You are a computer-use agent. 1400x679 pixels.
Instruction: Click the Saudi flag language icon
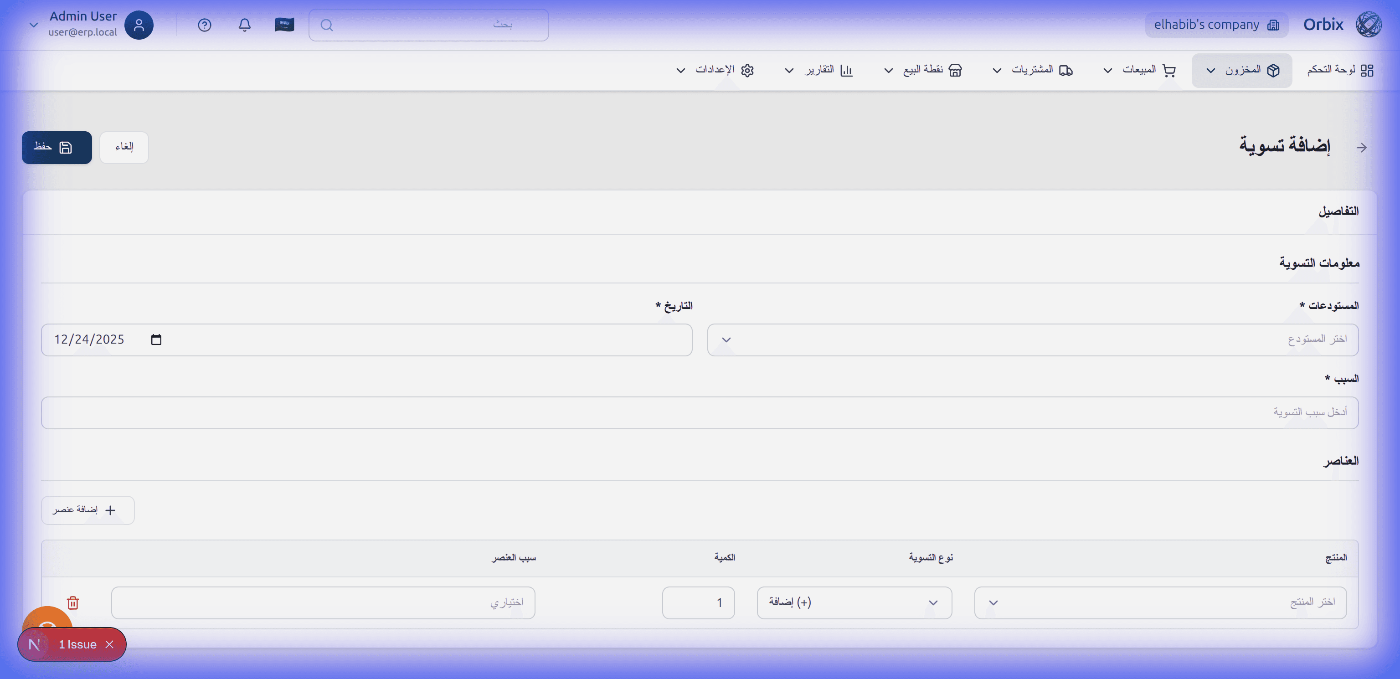[x=284, y=25]
